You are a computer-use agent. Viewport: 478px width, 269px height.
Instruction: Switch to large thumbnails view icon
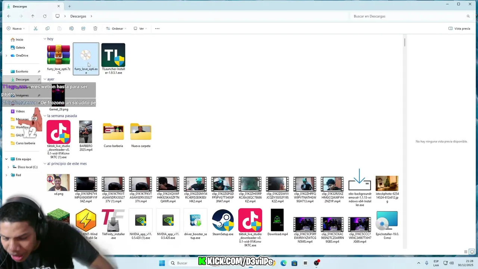point(472,252)
